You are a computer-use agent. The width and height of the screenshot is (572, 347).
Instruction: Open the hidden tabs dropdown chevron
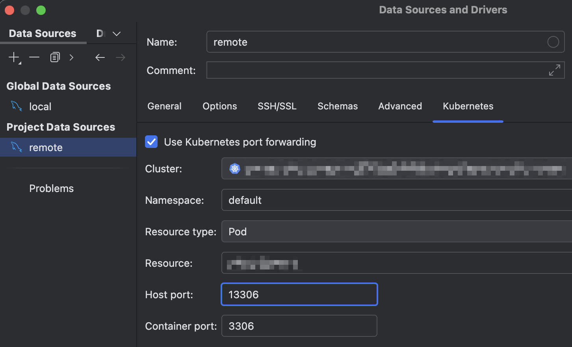117,34
